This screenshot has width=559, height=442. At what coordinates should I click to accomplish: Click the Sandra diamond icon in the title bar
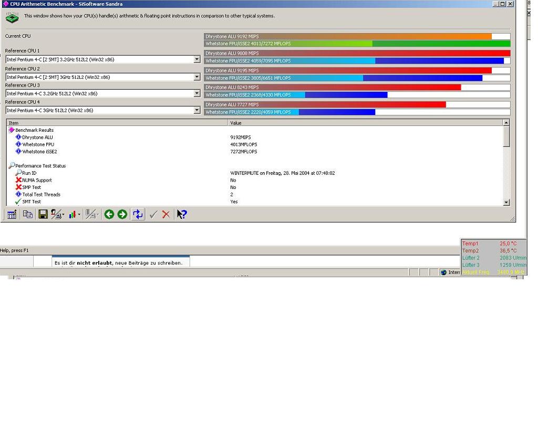tap(5, 4)
